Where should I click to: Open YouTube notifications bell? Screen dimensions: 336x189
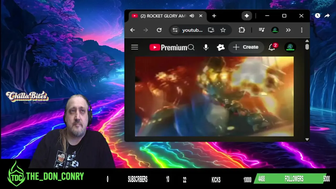tap(272, 47)
